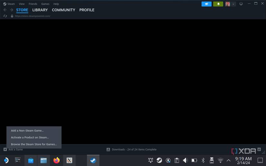Image resolution: width=266 pixels, height=166 pixels.
Task: Open the Games menu
Action: (45, 4)
